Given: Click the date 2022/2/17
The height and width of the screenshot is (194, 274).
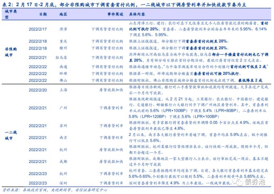Looking at the screenshot, I should 38,29.
